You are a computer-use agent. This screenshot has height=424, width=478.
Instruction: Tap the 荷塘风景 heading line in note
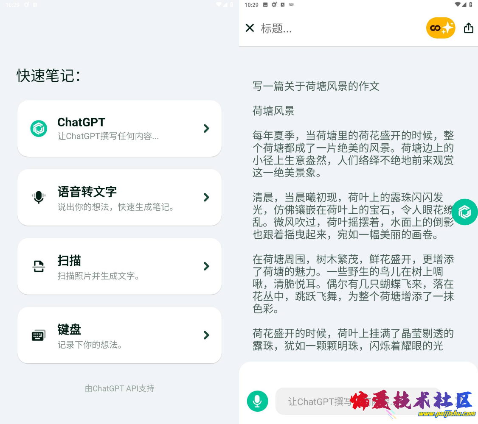(273, 111)
